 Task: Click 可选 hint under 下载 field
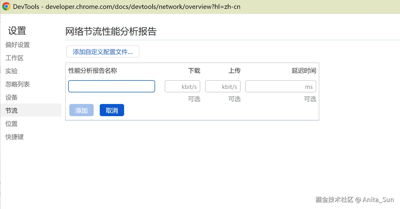pyautogui.click(x=194, y=99)
